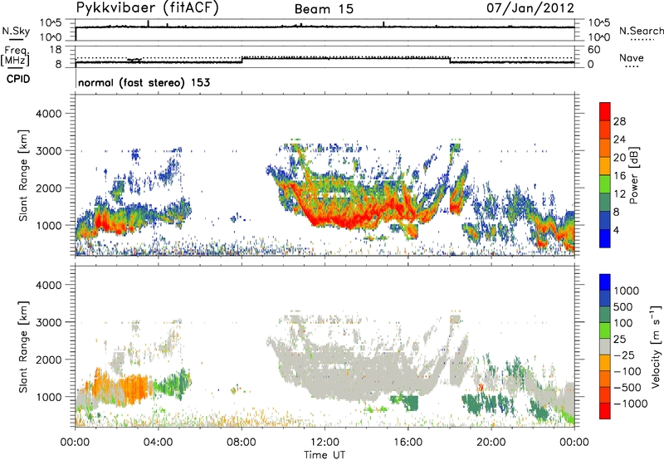Pick the teal 100–500 Velocity segment
Viewport: 664px width, 460px height.
click(605, 315)
